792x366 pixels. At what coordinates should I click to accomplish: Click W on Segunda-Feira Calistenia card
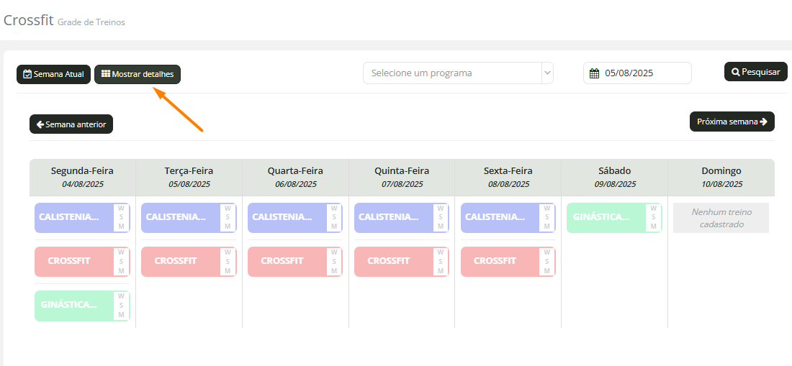click(121, 209)
